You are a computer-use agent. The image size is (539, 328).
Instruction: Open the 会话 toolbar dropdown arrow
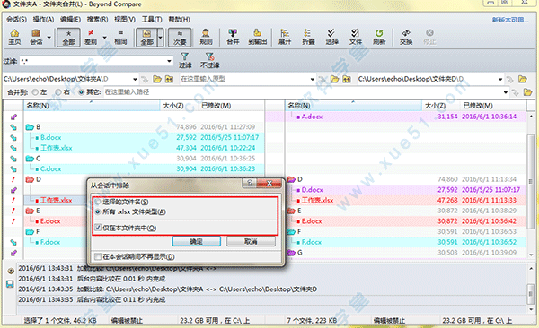(x=49, y=37)
